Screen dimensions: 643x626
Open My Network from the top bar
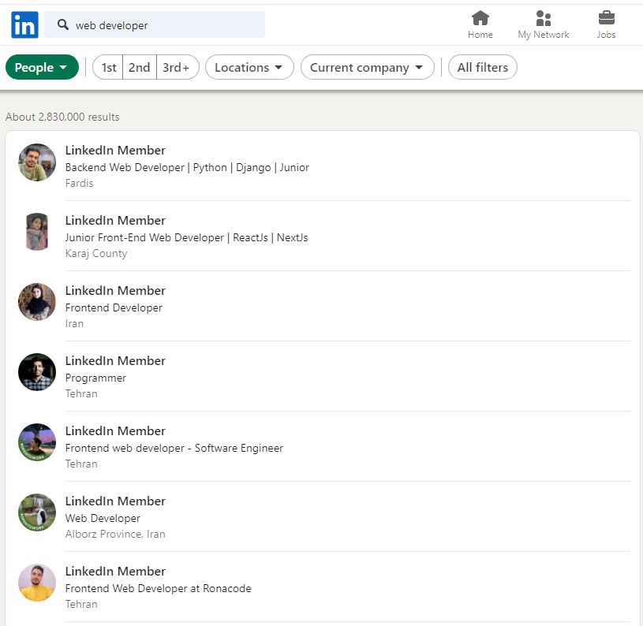click(544, 24)
